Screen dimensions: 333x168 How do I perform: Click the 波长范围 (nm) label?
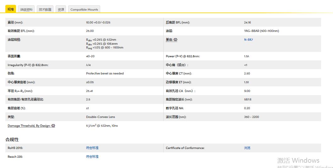point(176,117)
